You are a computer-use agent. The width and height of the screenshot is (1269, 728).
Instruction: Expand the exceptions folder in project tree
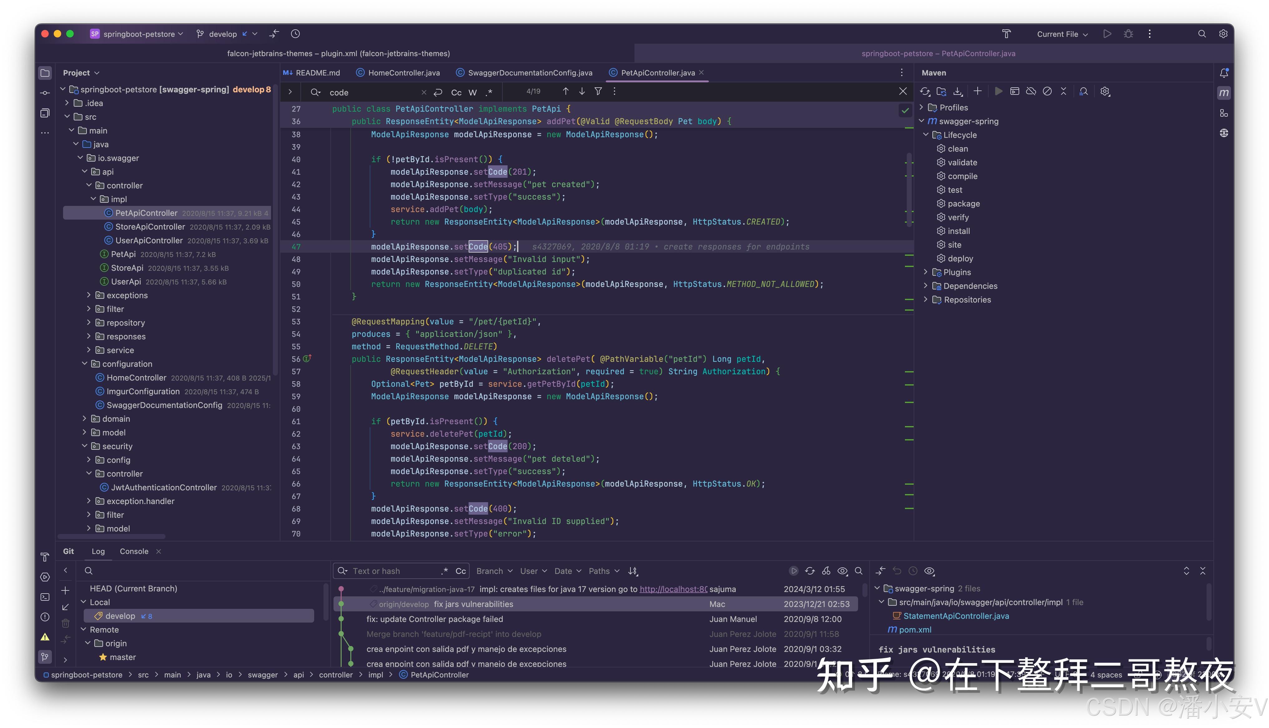click(89, 295)
